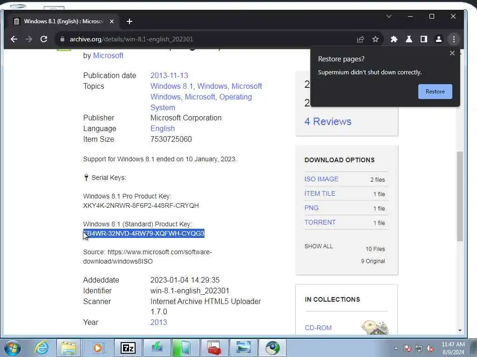Click the address bar URL
This screenshot has height=357, width=477.
click(x=131, y=39)
